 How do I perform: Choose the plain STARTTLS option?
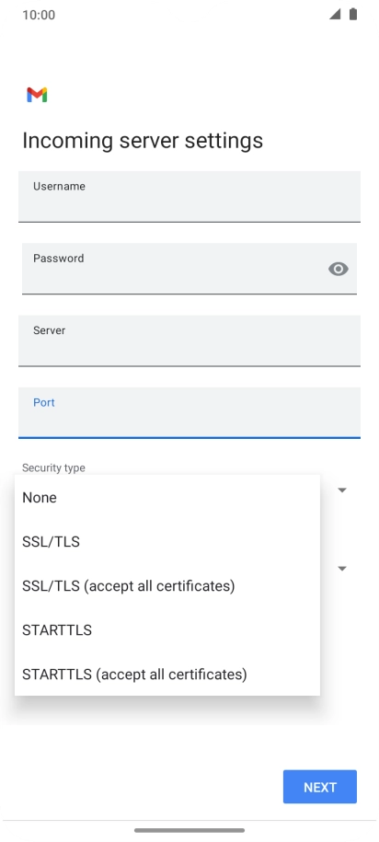click(x=167, y=629)
